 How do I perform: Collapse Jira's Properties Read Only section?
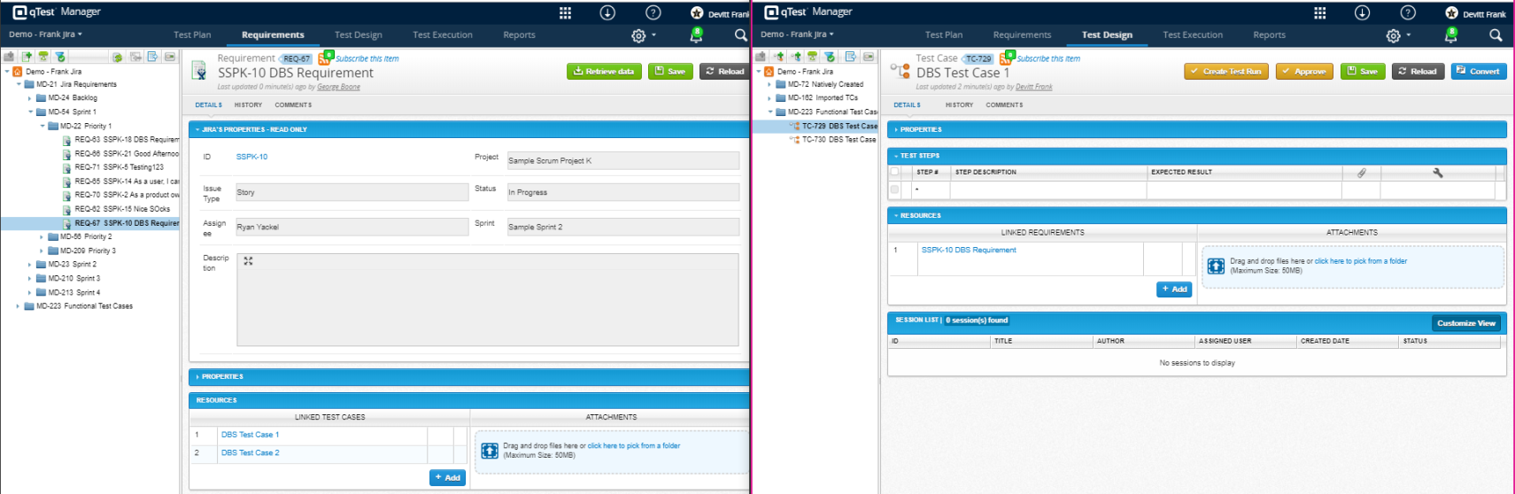197,130
